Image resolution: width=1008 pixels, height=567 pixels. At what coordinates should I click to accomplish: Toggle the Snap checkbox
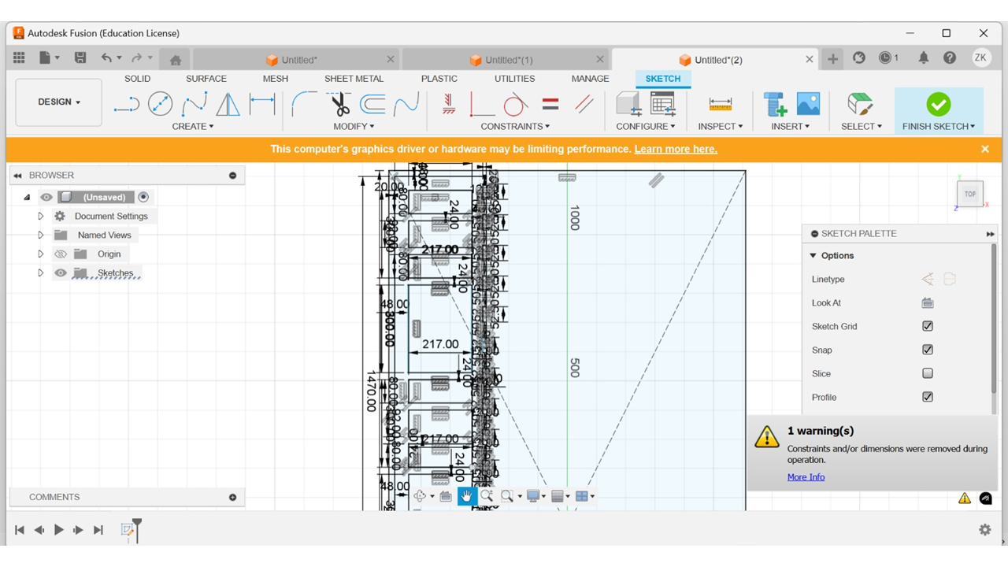click(928, 350)
